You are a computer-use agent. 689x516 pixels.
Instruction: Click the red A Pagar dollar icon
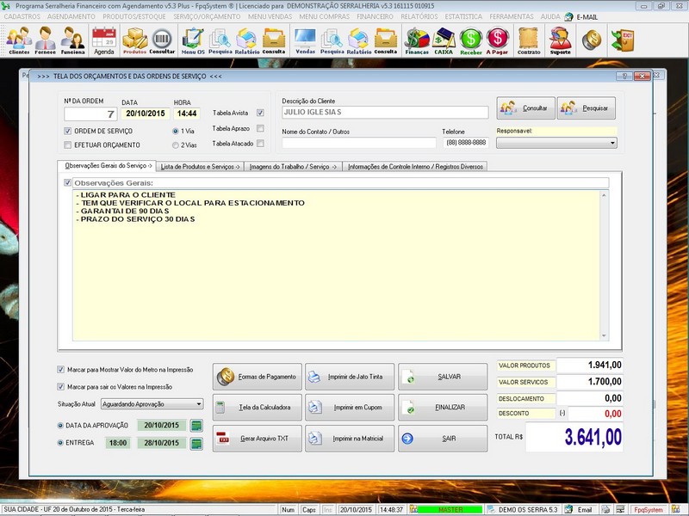click(497, 40)
